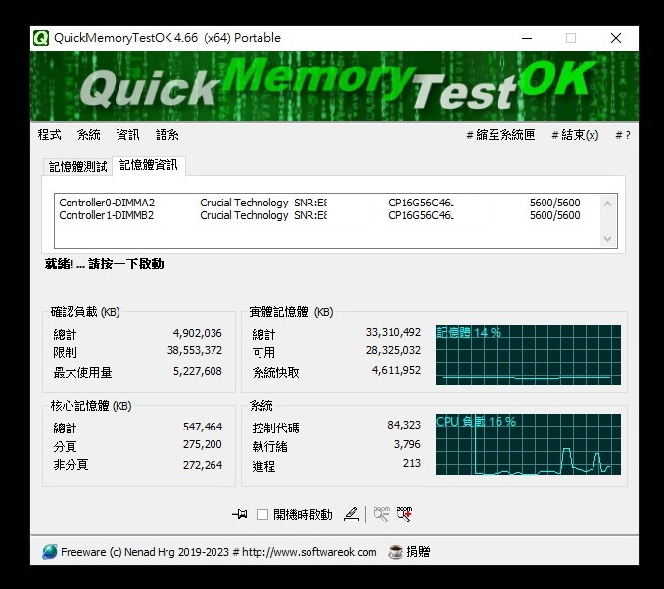Click the zoom in magnifier icon

[x=404, y=514]
